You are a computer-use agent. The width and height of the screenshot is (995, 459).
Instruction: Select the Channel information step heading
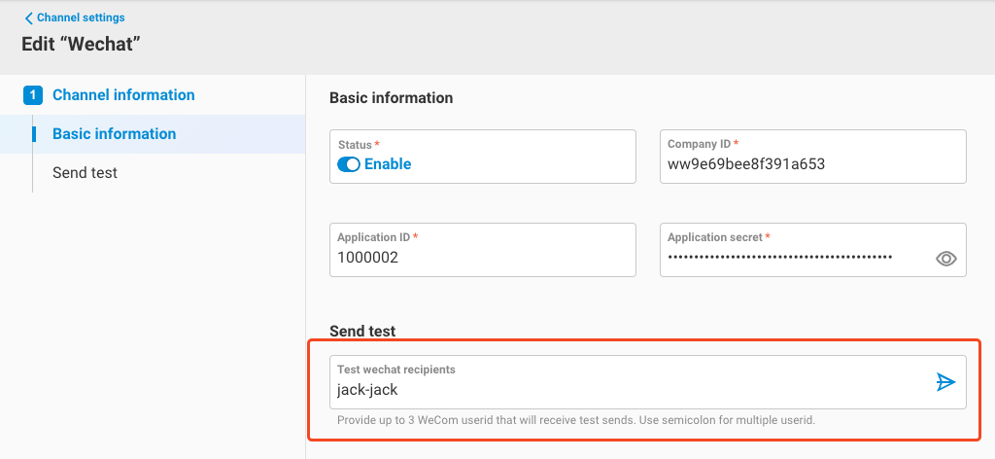click(x=123, y=95)
